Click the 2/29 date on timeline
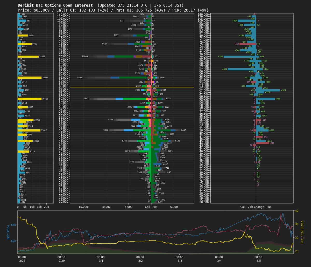Image resolution: width=311 pixels, height=267 pixels. pyautogui.click(x=61, y=261)
